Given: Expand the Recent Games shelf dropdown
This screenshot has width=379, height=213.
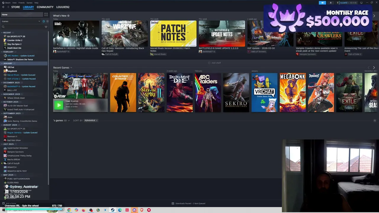Looking at the screenshot, I should pyautogui.click(x=71, y=68).
